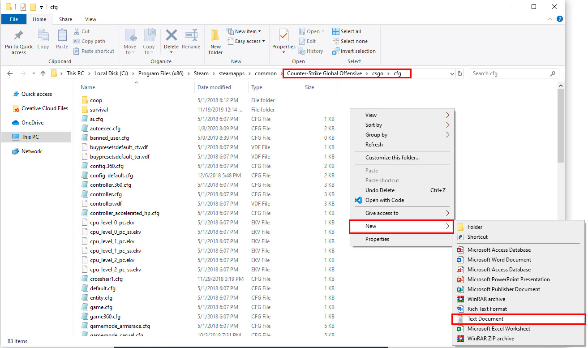This screenshot has height=348, width=588.
Task: Expand the Open dropdown in ribbon
Action: [322, 31]
